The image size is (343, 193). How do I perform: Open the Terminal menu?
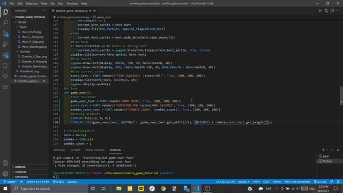pos(72,4)
